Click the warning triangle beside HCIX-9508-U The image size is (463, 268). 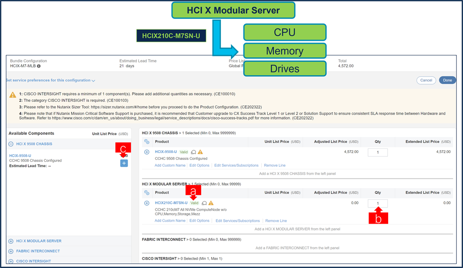tap(200, 152)
